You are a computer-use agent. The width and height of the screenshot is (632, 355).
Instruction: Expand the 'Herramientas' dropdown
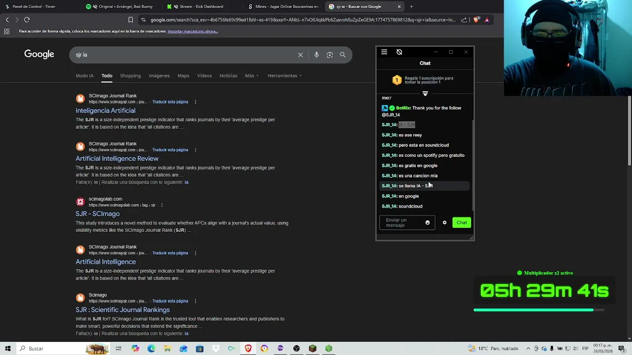pos(284,75)
